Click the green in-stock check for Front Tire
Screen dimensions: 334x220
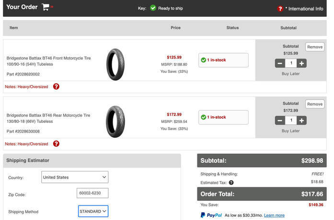point(204,60)
